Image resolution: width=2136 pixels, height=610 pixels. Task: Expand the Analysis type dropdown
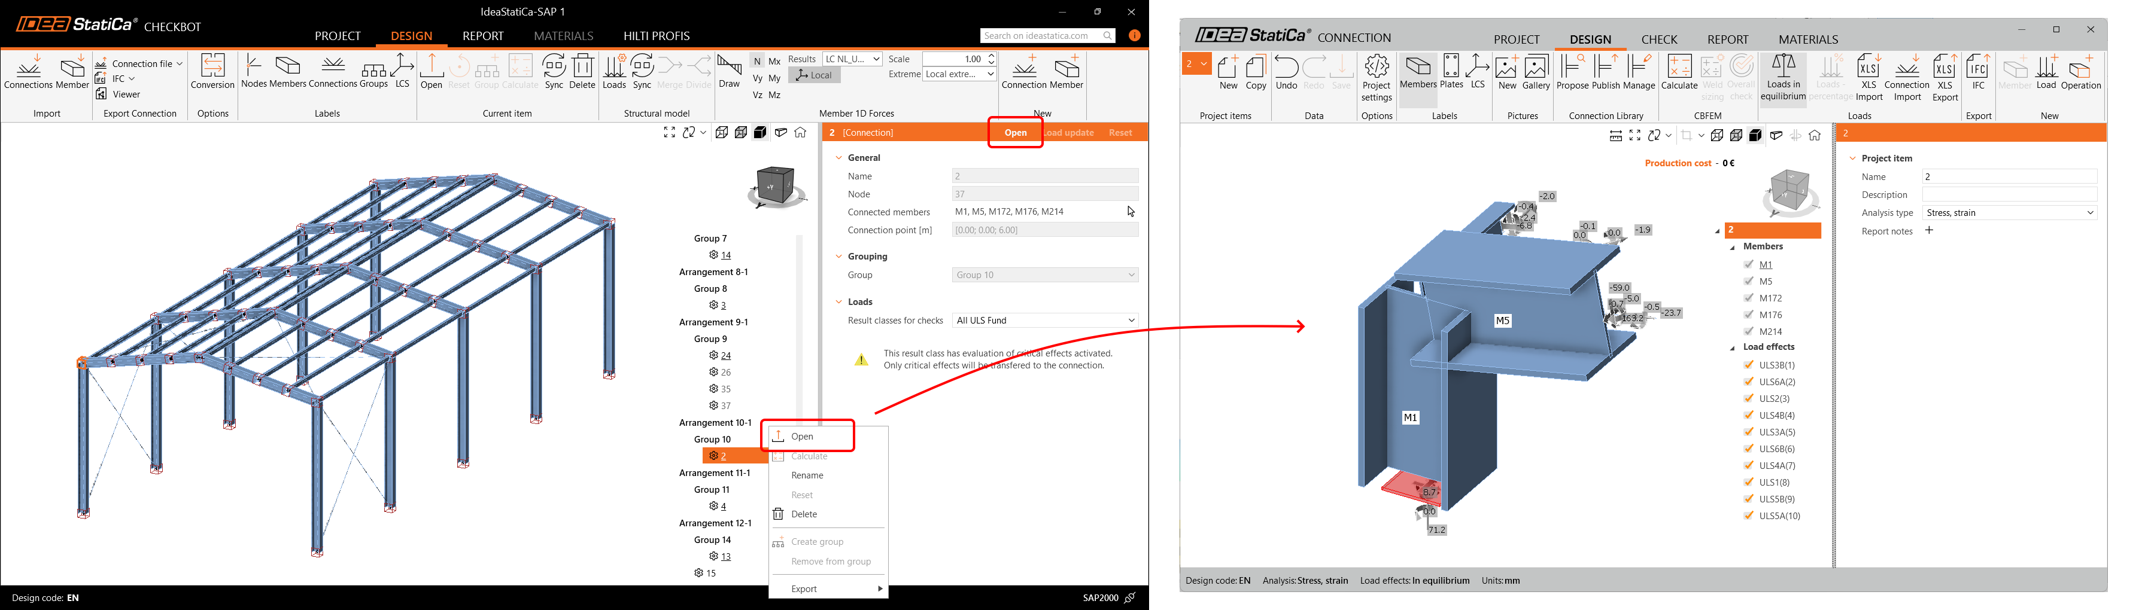coord(2009,213)
